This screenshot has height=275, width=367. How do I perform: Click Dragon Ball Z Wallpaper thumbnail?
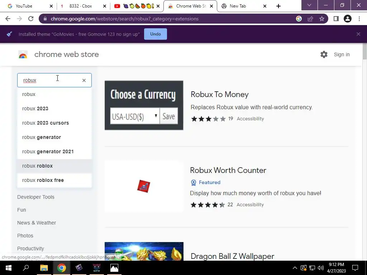tap(144, 251)
